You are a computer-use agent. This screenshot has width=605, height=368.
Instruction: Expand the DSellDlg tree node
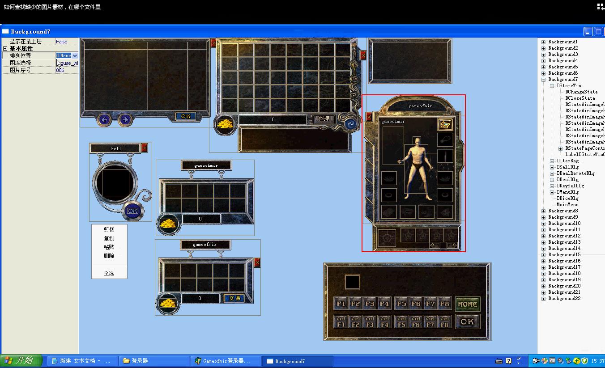pos(552,167)
